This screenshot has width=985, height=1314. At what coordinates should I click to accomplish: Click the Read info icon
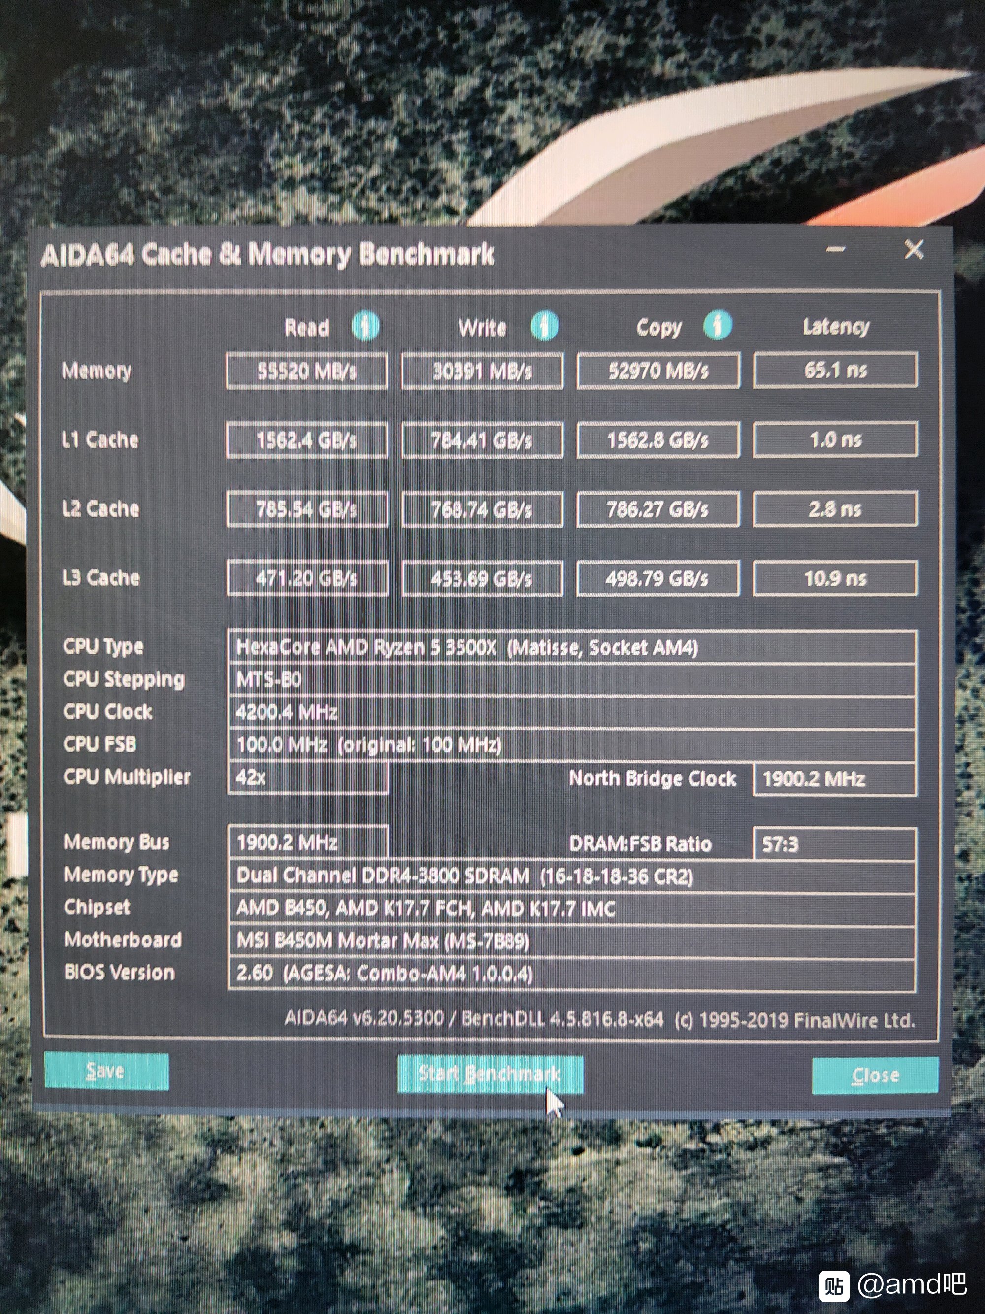366,326
